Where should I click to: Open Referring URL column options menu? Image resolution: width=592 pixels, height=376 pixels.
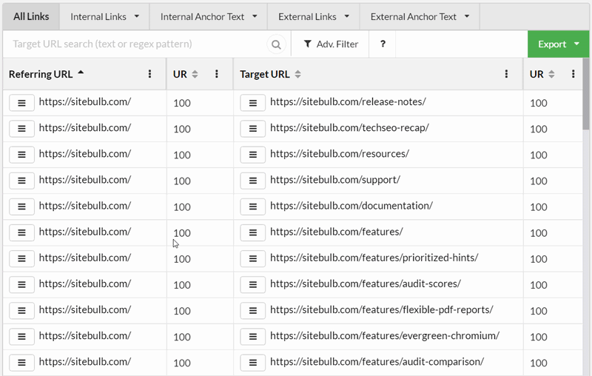point(149,74)
